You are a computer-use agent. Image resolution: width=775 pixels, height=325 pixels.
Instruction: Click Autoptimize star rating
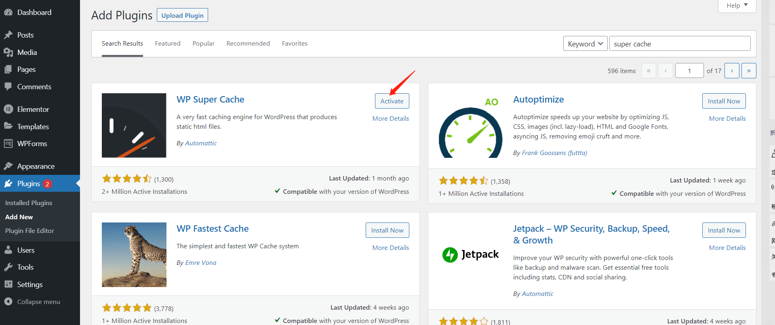463,180
